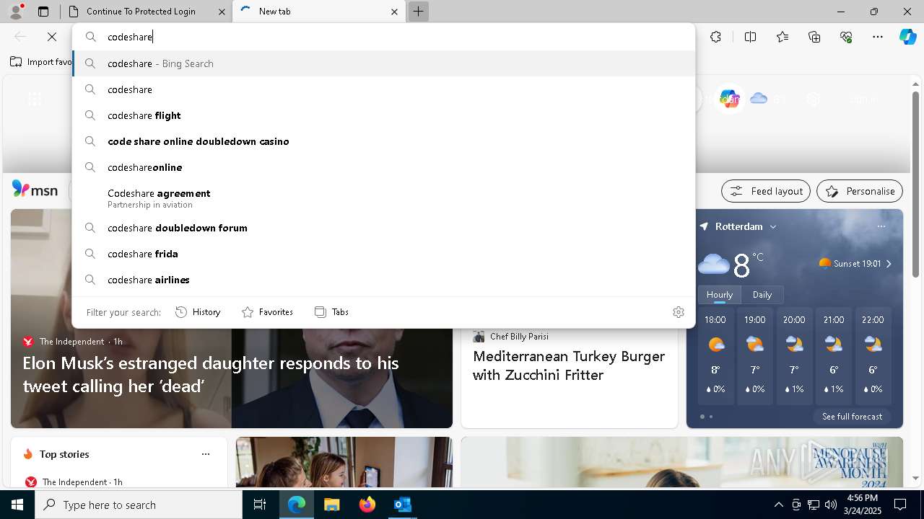The width and height of the screenshot is (924, 519).
Task: Open Outlook from taskbar
Action: tap(402, 505)
